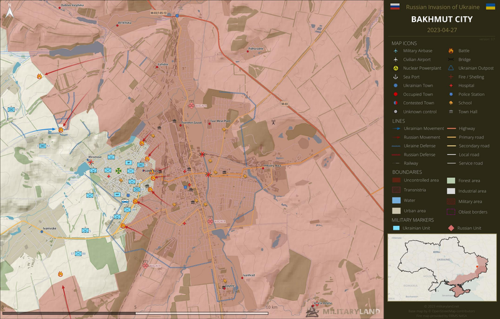The image size is (500, 319).
Task: Click the Russian Unit red diamond marker
Action: click(451, 228)
